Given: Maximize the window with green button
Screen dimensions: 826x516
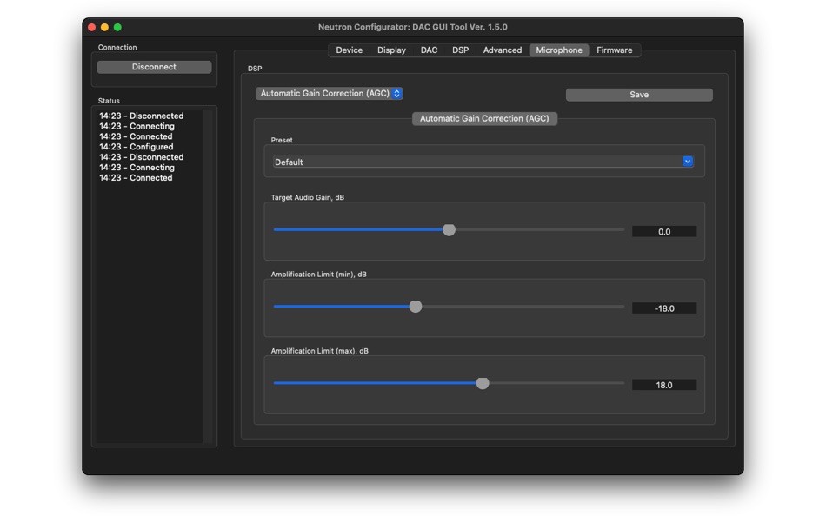Looking at the screenshot, I should pos(118,28).
